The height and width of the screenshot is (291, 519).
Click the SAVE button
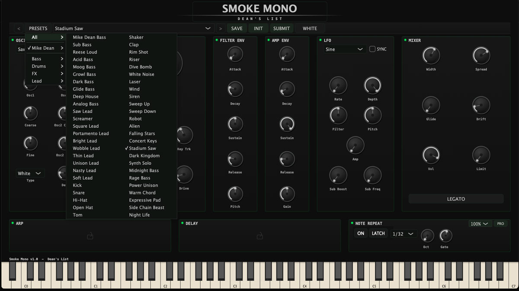[237, 28]
